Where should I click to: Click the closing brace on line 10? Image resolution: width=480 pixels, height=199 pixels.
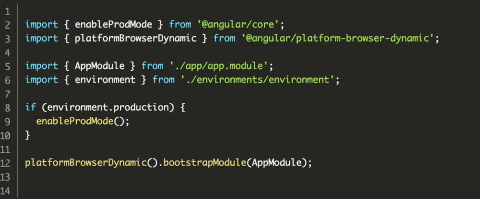click(28, 135)
